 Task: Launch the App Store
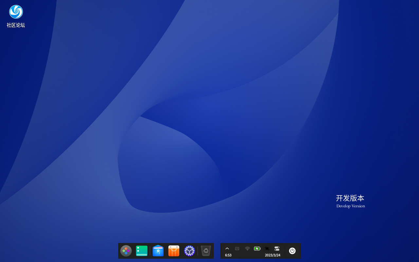pos(174,251)
